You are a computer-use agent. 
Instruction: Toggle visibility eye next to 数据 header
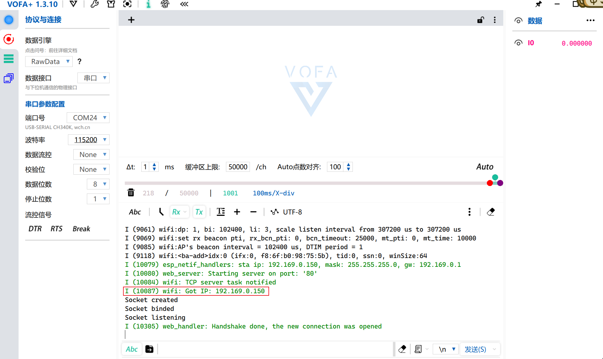pos(518,21)
